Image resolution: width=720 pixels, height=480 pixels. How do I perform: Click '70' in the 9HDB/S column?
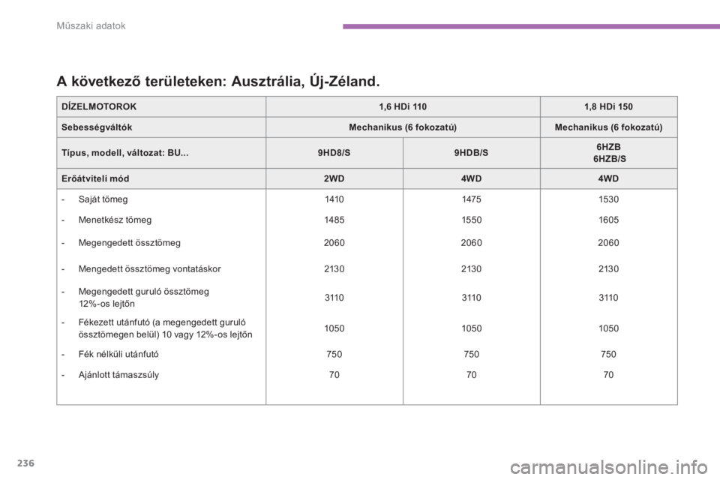[x=472, y=375]
